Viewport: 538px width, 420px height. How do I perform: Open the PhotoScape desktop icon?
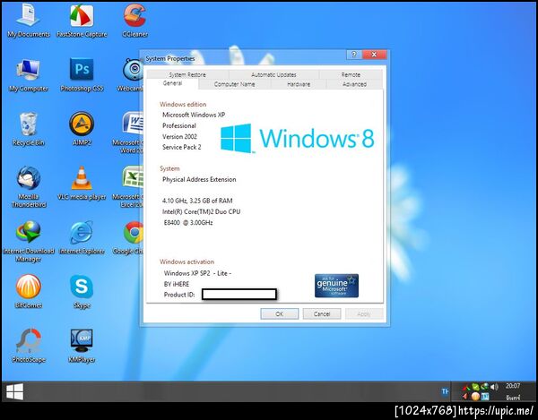pos(28,346)
